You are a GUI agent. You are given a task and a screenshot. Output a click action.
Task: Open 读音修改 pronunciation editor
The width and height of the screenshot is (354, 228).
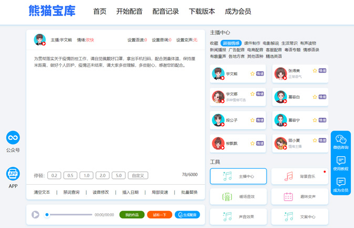101,192
